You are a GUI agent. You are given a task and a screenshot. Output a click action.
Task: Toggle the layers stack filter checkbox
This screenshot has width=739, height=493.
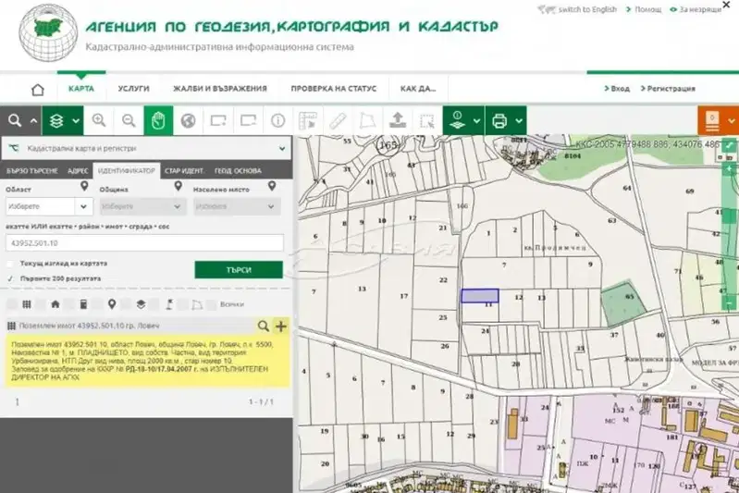[127, 304]
